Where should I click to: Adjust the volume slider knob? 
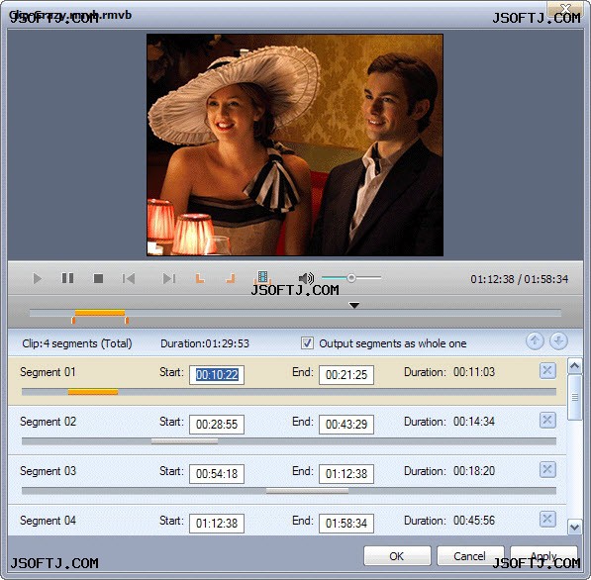pyautogui.click(x=351, y=278)
